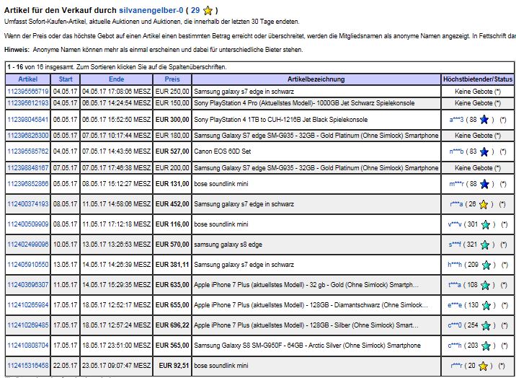Open bidder profile e***e
The image size is (516, 378).
pos(455,305)
